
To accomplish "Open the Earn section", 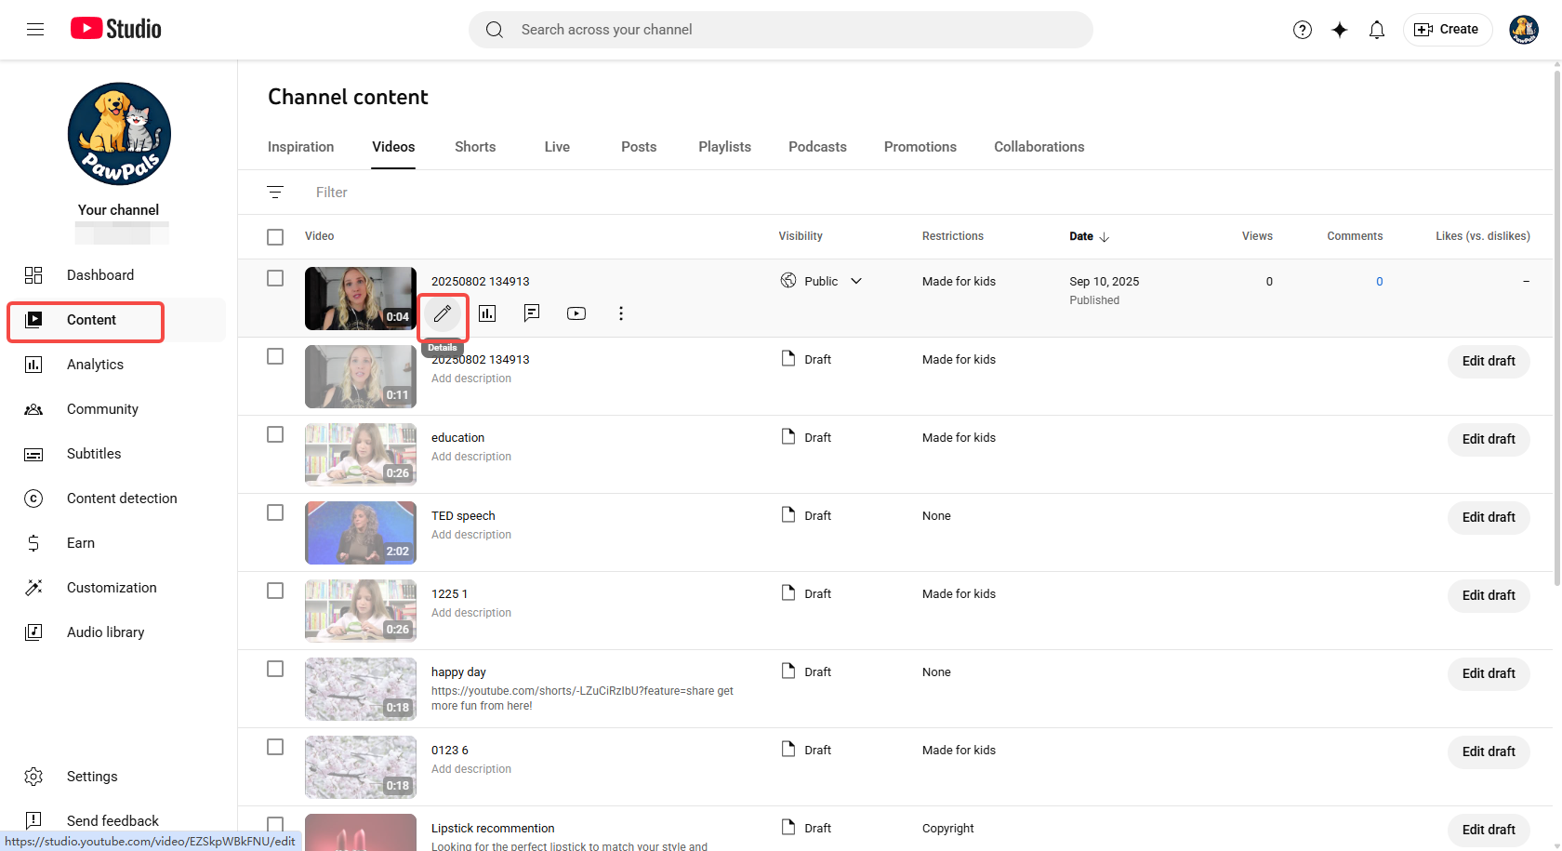I will [x=80, y=542].
